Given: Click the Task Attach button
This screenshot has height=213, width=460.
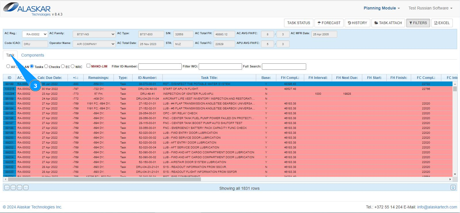Looking at the screenshot, I should 388,23.
